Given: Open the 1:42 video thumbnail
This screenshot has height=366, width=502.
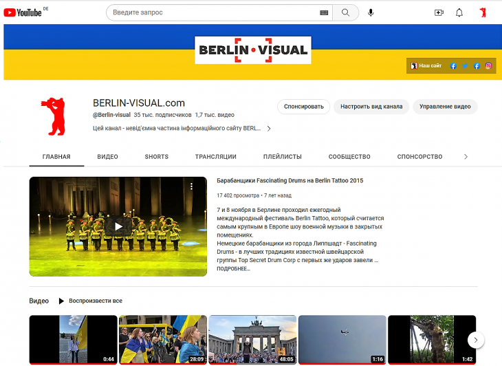Looking at the screenshot, I should point(432,340).
